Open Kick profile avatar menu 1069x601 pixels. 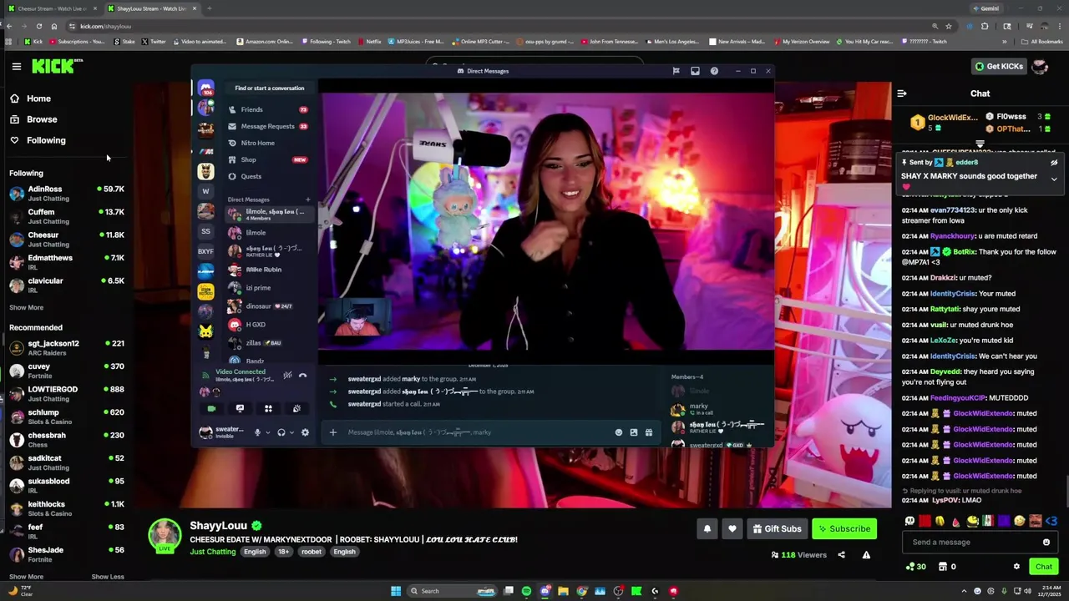pos(1040,66)
